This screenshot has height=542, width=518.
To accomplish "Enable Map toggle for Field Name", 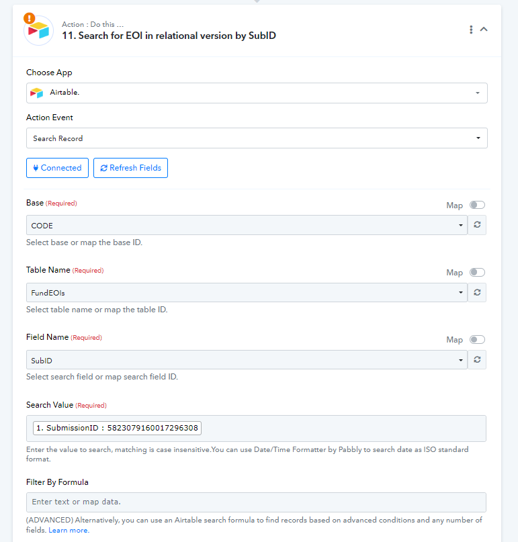I will 477,339.
